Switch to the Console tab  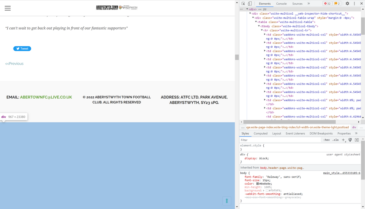click(281, 4)
